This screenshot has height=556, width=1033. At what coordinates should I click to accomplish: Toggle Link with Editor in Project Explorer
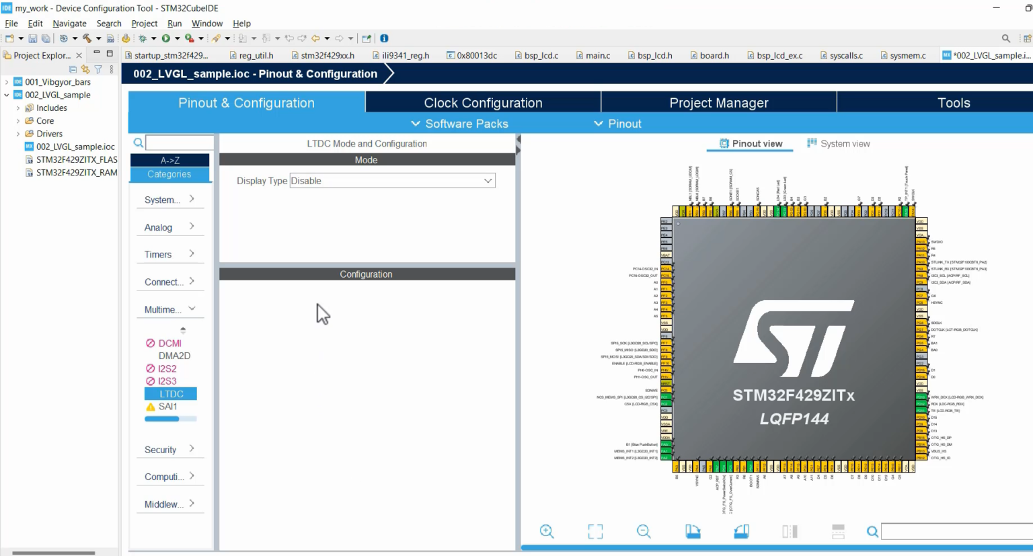85,69
